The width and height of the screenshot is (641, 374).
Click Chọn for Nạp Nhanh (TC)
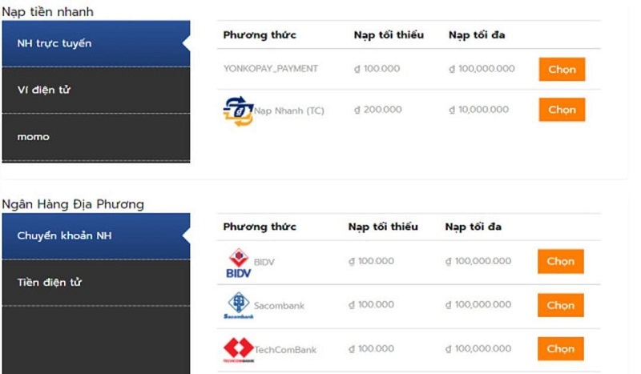pos(562,110)
